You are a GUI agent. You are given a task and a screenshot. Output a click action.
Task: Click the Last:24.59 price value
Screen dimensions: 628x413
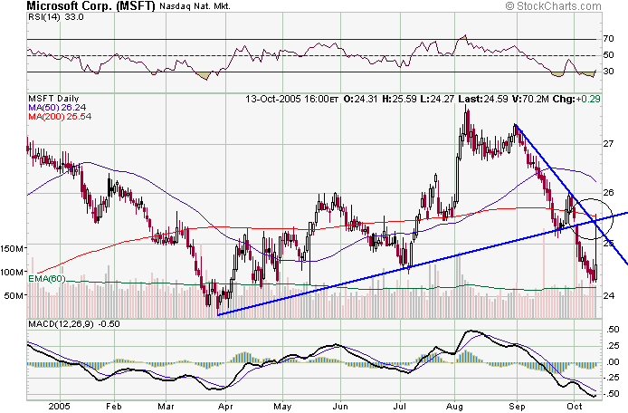tap(483, 99)
